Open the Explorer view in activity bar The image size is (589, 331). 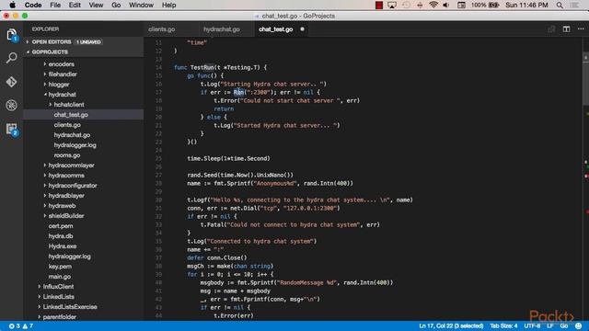[12, 35]
